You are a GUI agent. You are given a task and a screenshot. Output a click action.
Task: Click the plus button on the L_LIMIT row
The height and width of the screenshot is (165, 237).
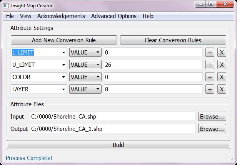[210, 53]
